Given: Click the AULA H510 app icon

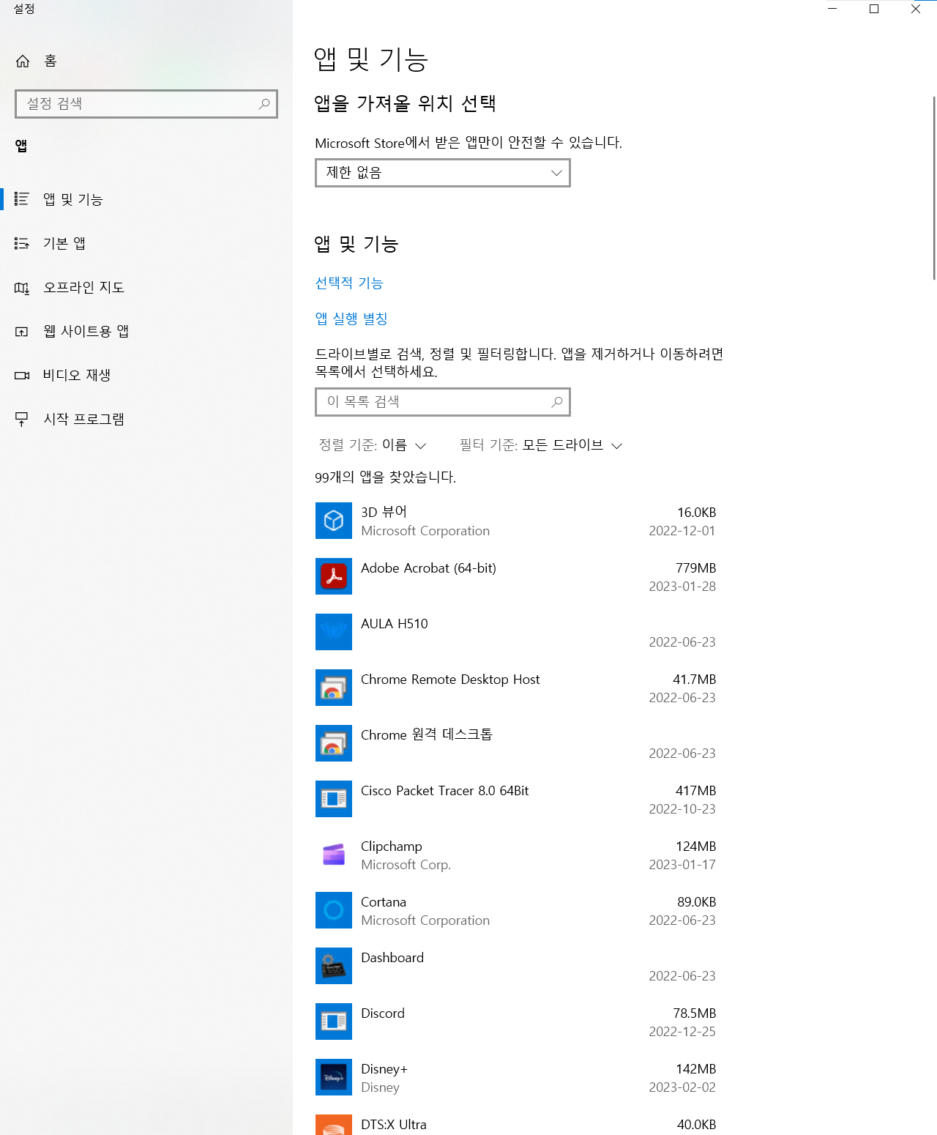Looking at the screenshot, I should coord(334,632).
